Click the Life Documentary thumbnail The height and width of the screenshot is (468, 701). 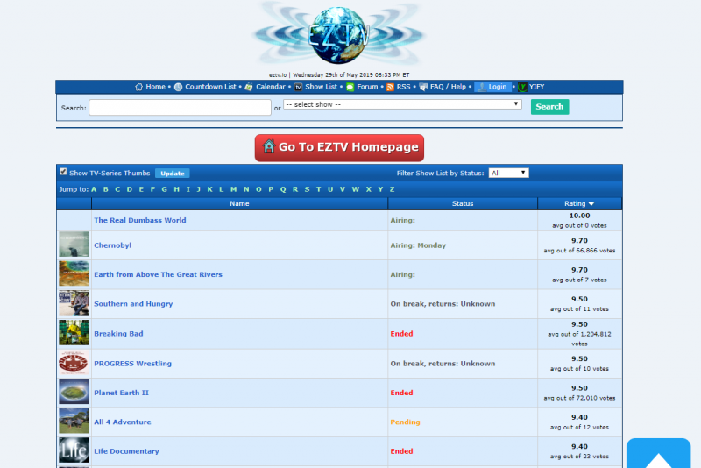(x=74, y=450)
